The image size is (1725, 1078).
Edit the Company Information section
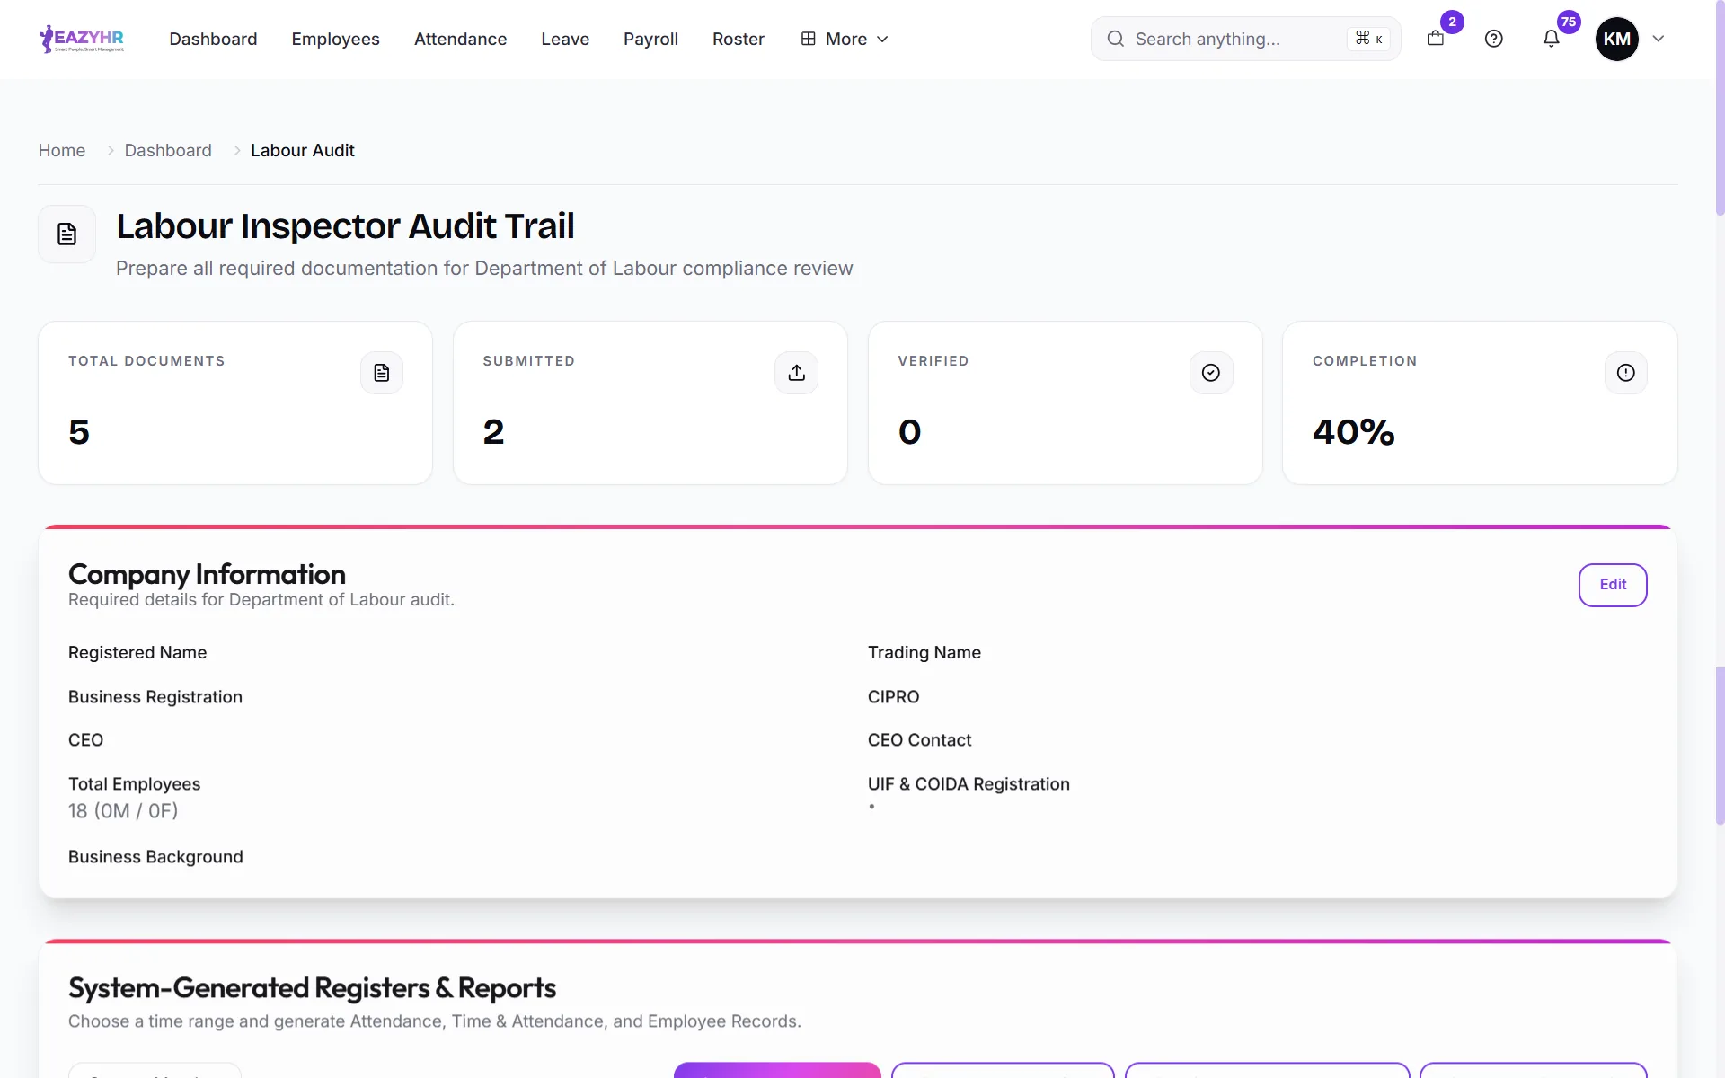point(1612,585)
